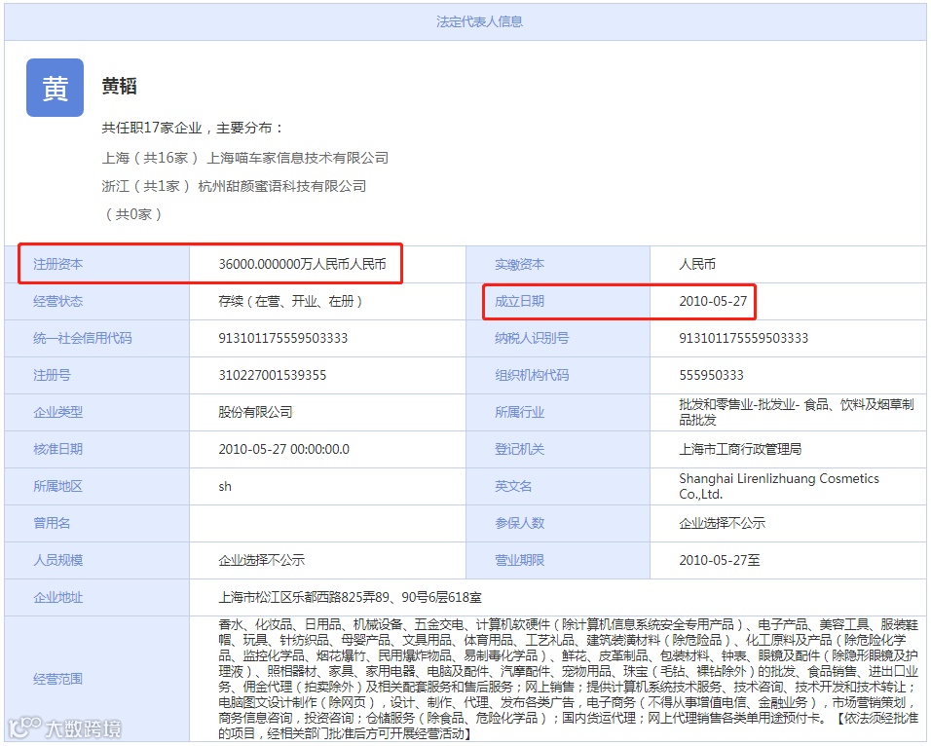Click the 营业期限 label
Image resolution: width=931 pixels, height=746 pixels.
point(519,559)
